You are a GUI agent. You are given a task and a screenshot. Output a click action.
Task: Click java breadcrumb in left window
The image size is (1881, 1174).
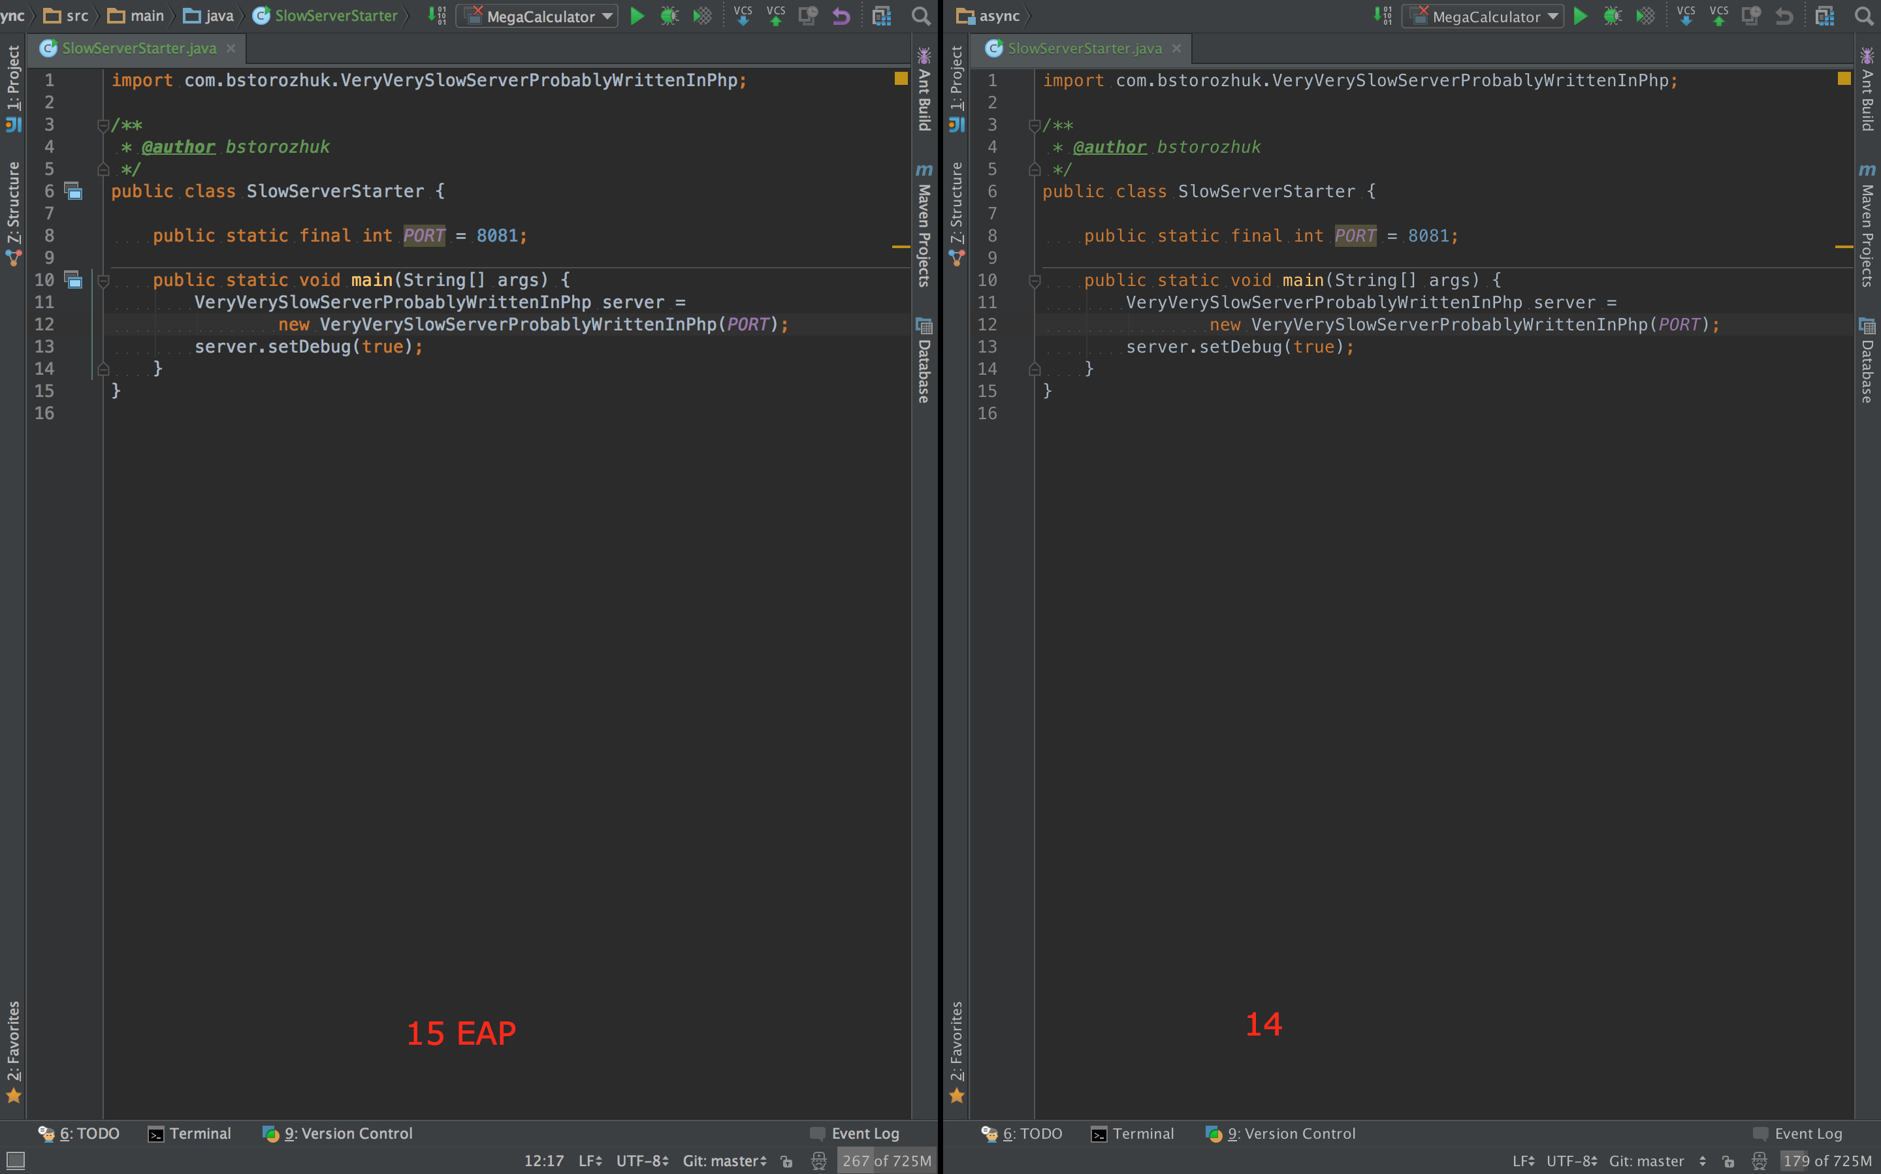pyautogui.click(x=208, y=16)
